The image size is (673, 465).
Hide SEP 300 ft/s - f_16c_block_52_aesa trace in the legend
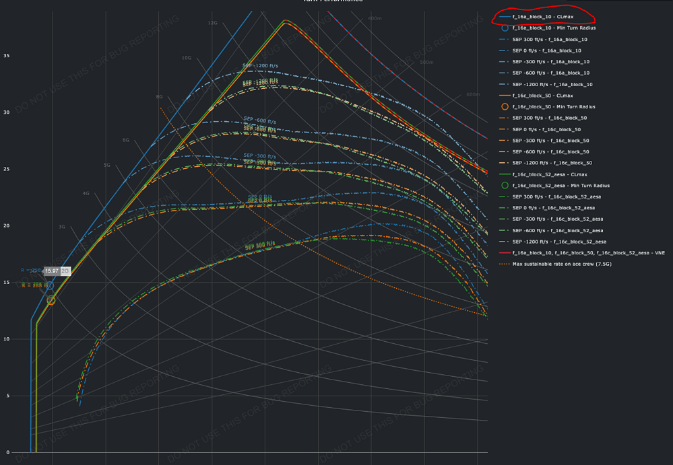(550, 196)
